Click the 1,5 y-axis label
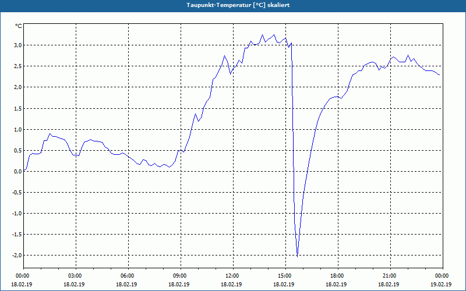 (18, 109)
